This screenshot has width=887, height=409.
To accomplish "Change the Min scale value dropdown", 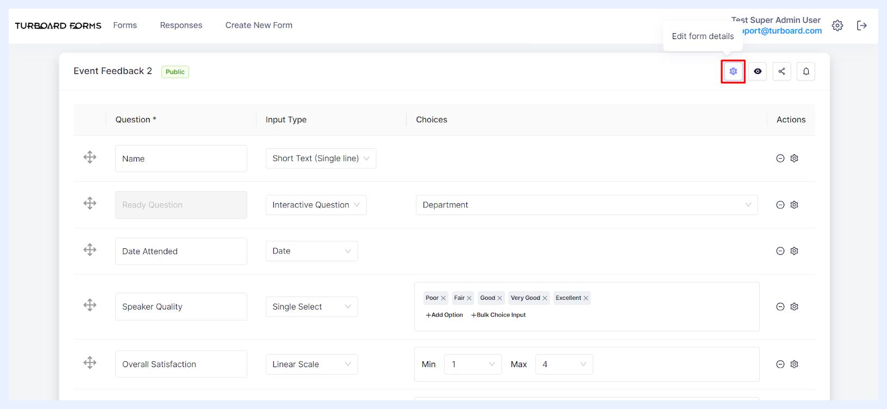I will pos(473,364).
